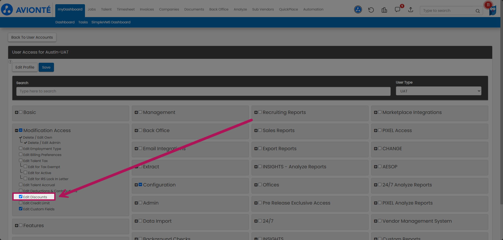Open the User Type dropdown
The height and width of the screenshot is (240, 503).
click(439, 91)
